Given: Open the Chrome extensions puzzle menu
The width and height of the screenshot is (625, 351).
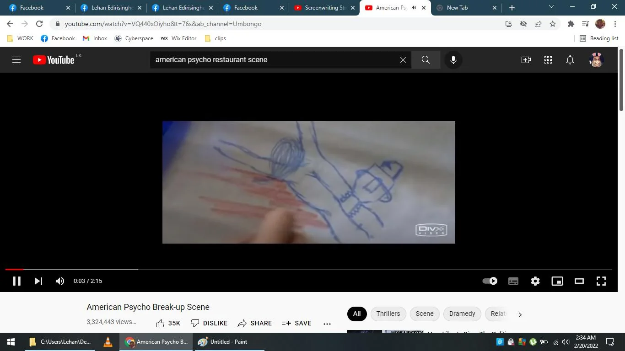Looking at the screenshot, I should (571, 24).
